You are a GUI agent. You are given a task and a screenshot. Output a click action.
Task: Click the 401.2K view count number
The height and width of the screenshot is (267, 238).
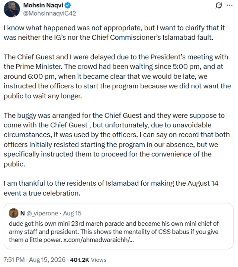[80, 260]
